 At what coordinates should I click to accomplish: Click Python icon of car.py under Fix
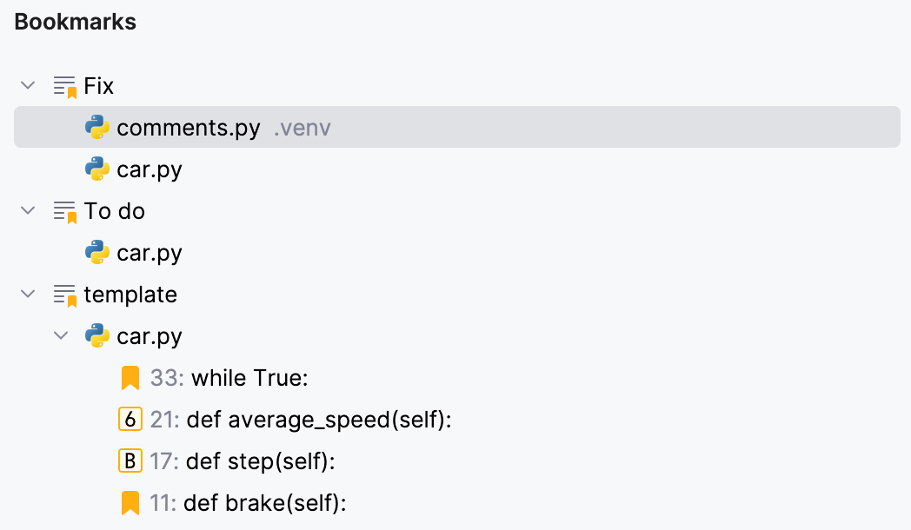96,169
